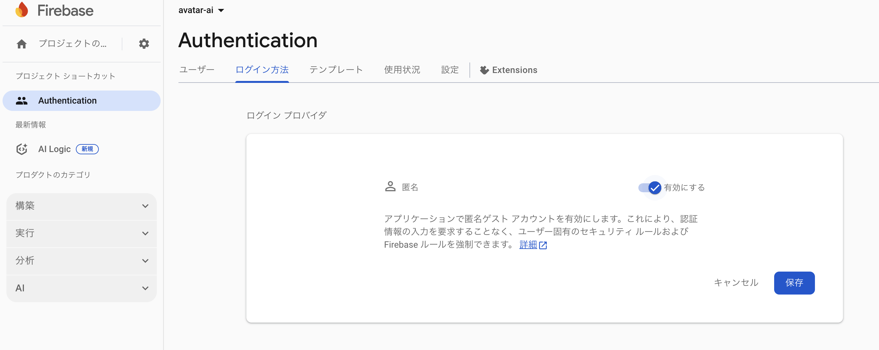The width and height of the screenshot is (879, 350).
Task: Open プロジェクトの... overview link
Action: 72,44
